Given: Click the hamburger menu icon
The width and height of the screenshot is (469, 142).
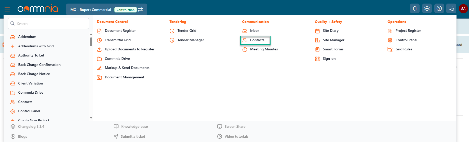Looking at the screenshot, I should click(x=7, y=9).
